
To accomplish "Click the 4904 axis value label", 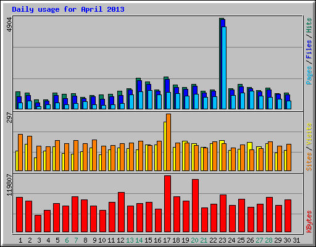I will tap(9, 25).
